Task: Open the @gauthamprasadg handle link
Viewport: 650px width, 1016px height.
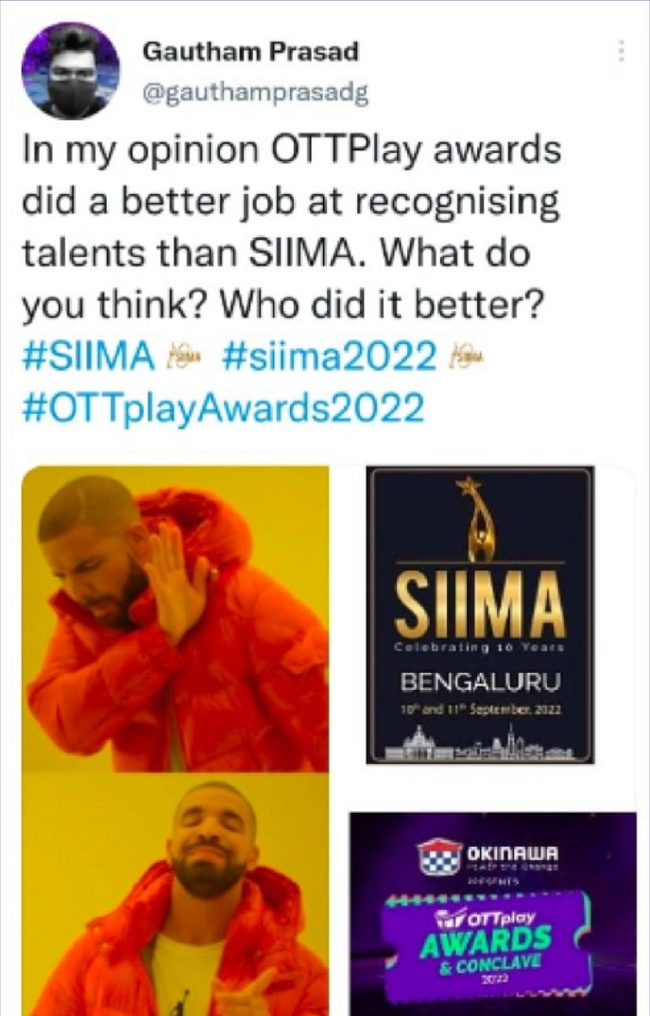Action: [x=255, y=94]
